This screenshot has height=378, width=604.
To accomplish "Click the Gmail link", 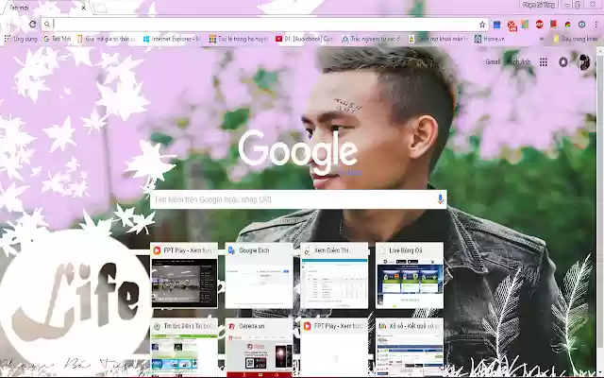I will [493, 61].
